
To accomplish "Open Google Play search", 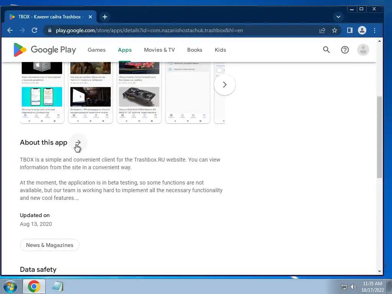I will 326,50.
